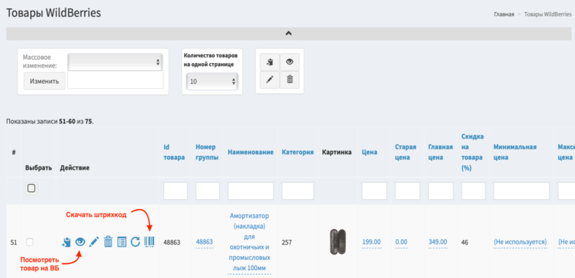
Task: Open product name Амортизатор (накладка) link
Action: click(x=249, y=242)
